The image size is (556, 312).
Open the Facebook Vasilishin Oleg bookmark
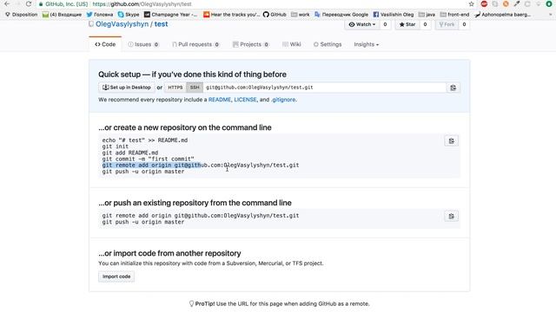click(394, 15)
